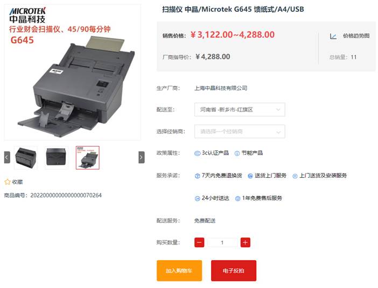Show previous thumbnails with left arrow
This screenshot has height=288, width=378.
pyautogui.click(x=7, y=157)
